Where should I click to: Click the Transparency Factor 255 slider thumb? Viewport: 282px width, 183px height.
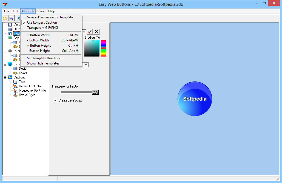(x=95, y=92)
